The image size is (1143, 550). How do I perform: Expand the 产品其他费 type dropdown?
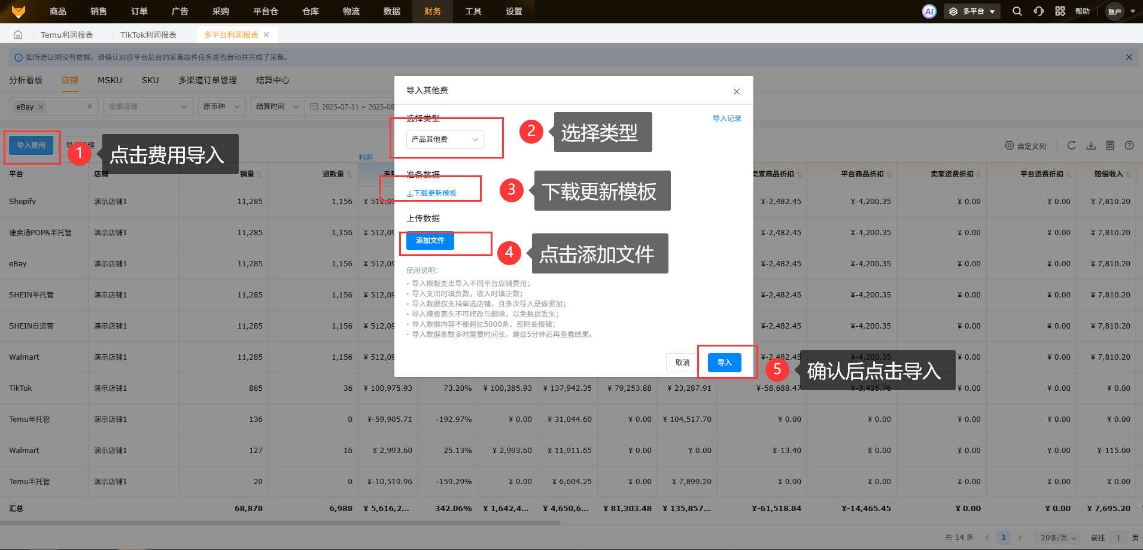[x=445, y=139]
